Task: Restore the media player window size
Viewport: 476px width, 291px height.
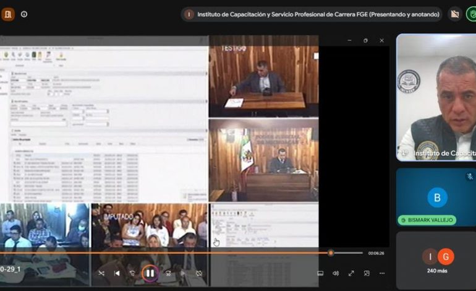Action: [365, 40]
